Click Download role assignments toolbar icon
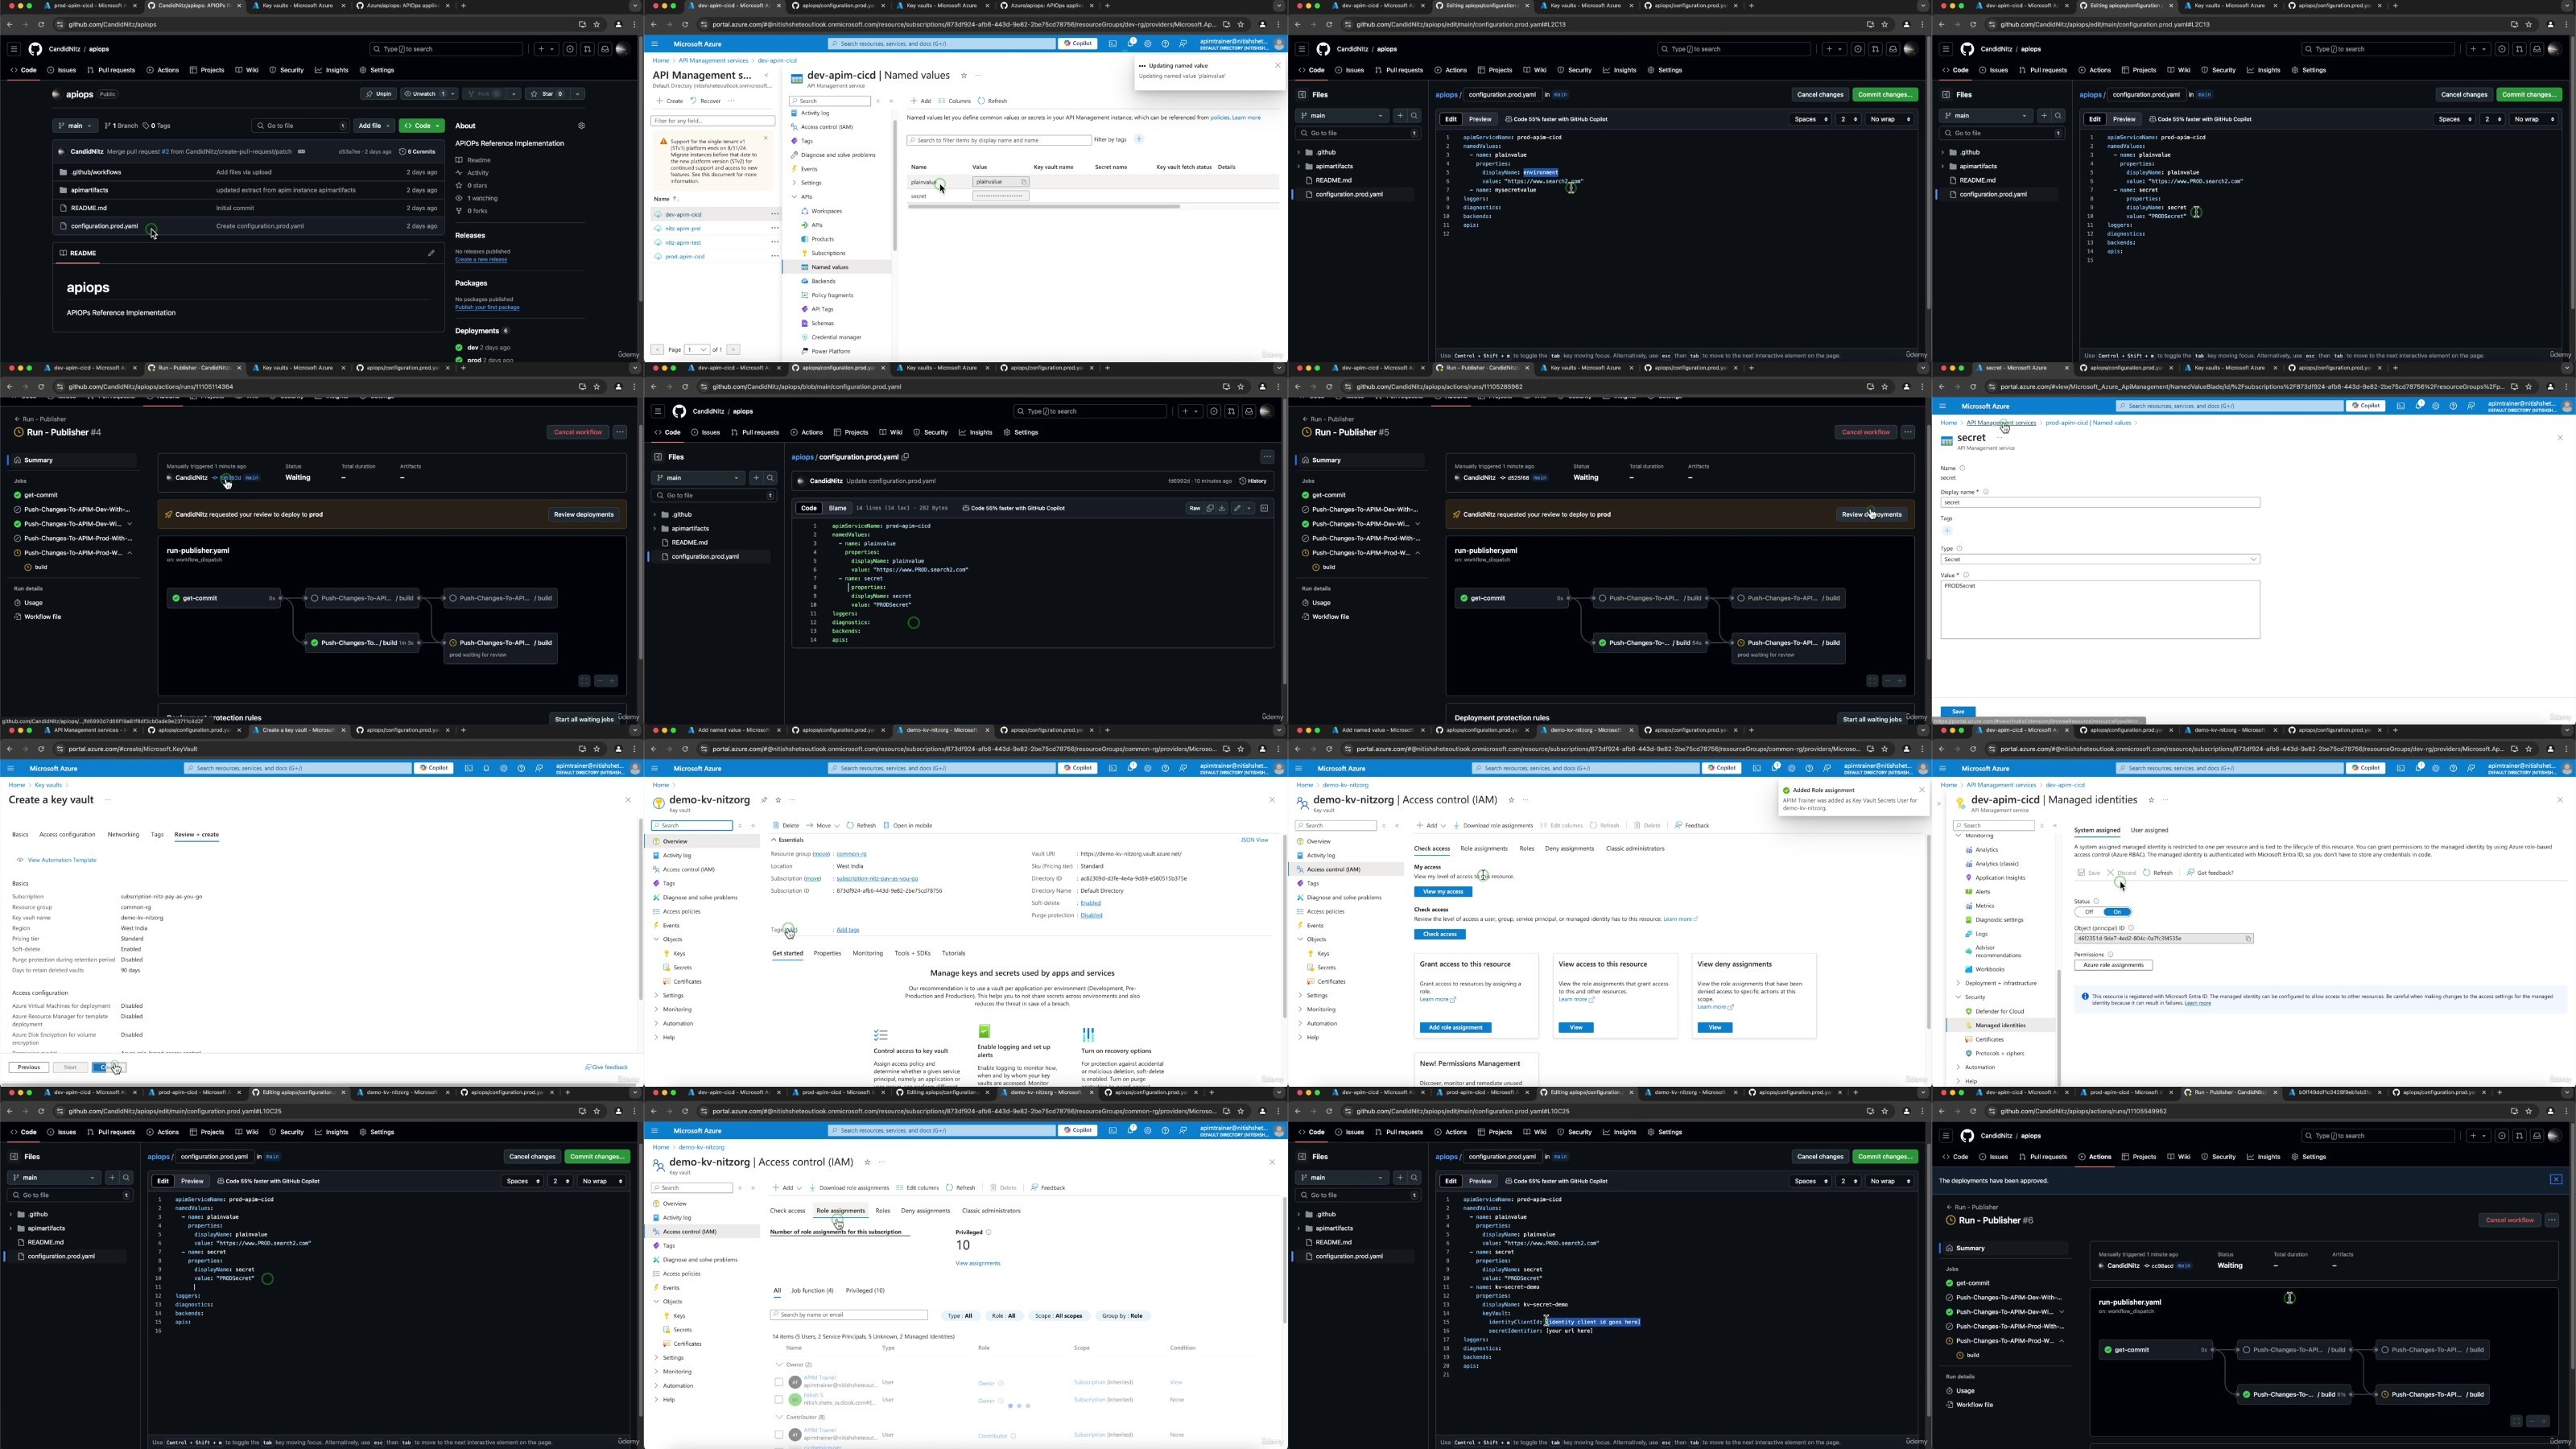The height and width of the screenshot is (1449, 2576). (x=812, y=1188)
